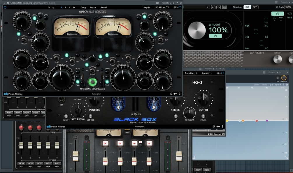The width and height of the screenshot is (293, 173).
Task: Go to next preset in Shadow Hills
Action: [173, 3]
